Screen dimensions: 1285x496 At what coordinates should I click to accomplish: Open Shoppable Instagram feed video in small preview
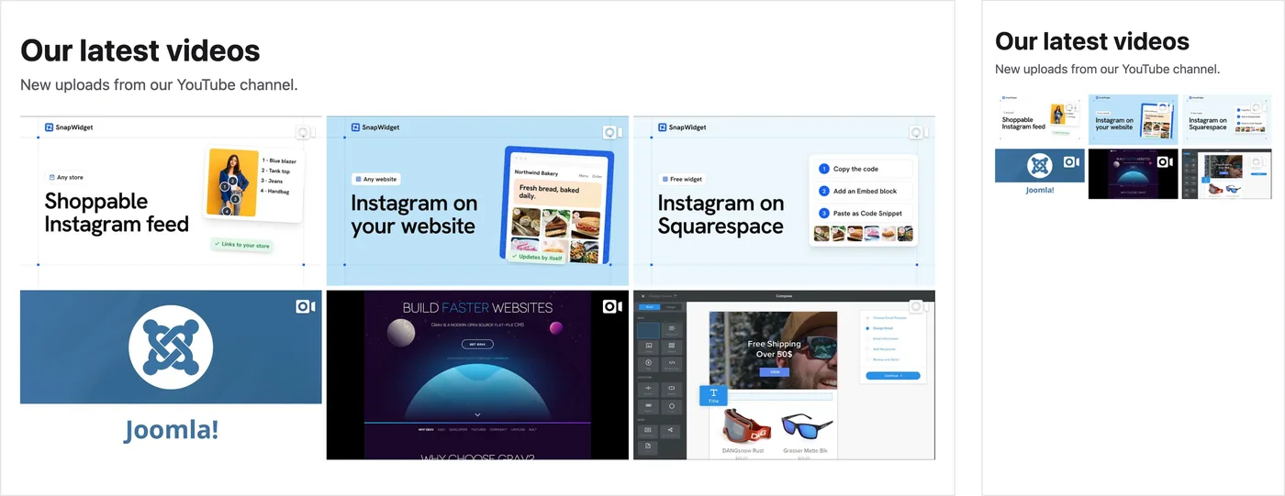click(x=1040, y=119)
